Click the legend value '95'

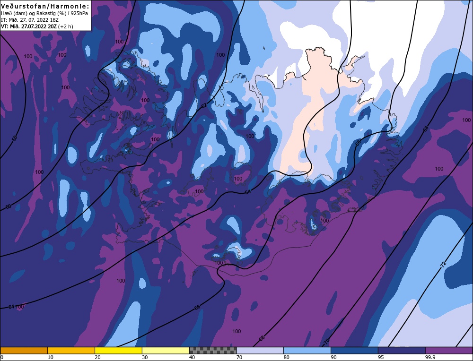tap(381, 357)
